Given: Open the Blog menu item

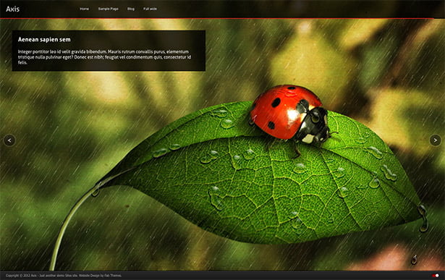Looking at the screenshot, I should (131, 9).
